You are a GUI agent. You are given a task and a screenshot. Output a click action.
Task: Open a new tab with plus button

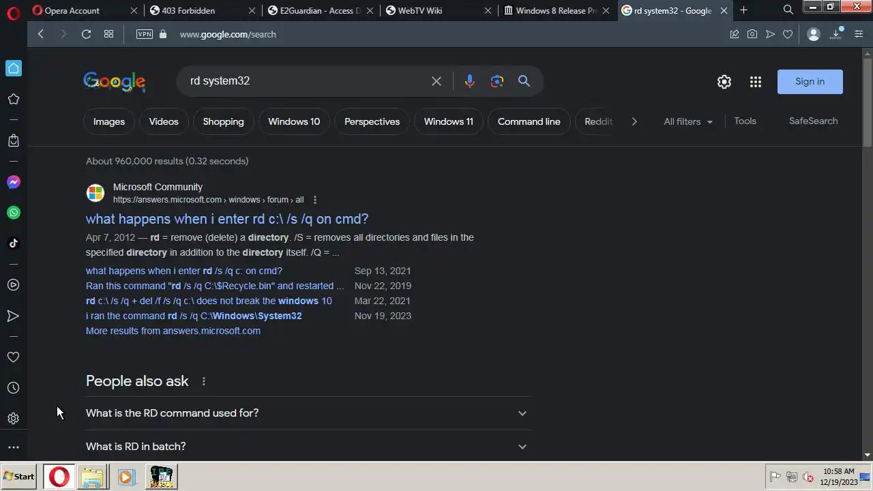(744, 10)
